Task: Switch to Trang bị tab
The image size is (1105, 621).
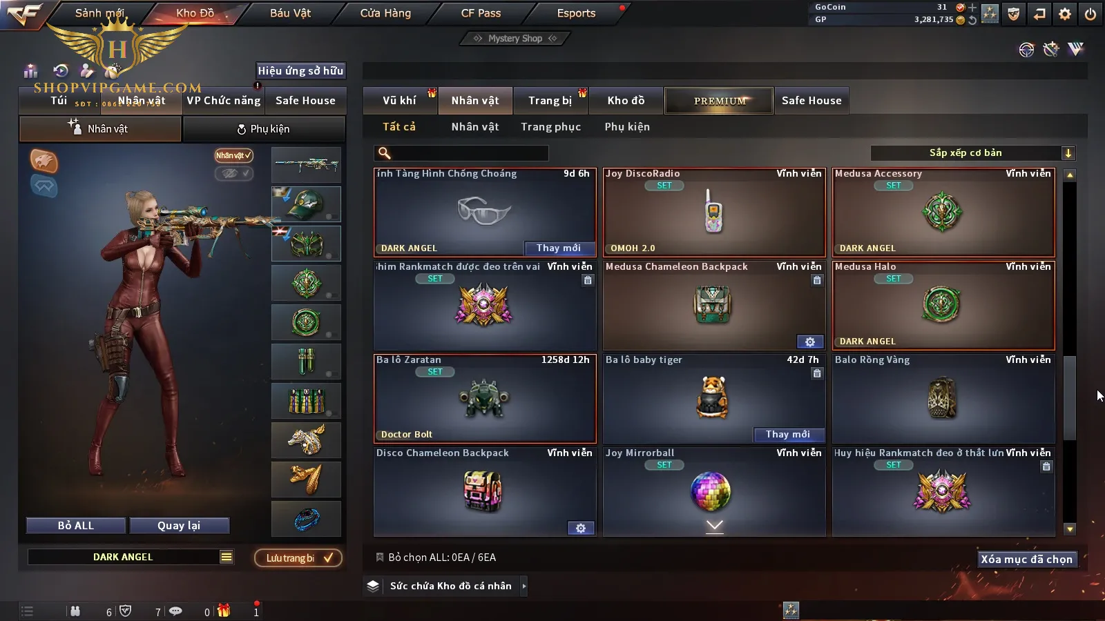Action: pyautogui.click(x=550, y=101)
